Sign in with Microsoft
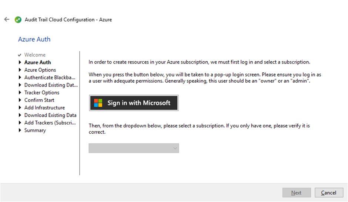 (134, 103)
